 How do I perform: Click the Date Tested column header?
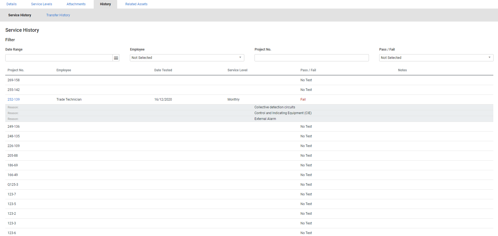click(x=163, y=70)
